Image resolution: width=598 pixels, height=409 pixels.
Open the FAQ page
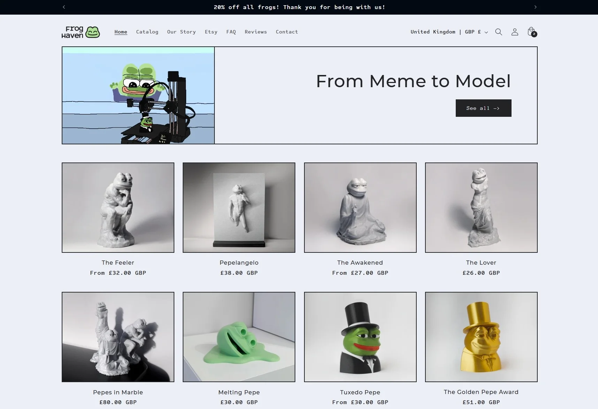pyautogui.click(x=231, y=32)
